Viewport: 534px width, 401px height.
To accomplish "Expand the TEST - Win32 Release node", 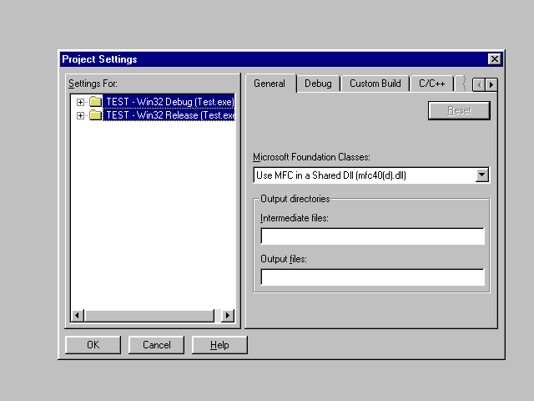I will (x=81, y=115).
